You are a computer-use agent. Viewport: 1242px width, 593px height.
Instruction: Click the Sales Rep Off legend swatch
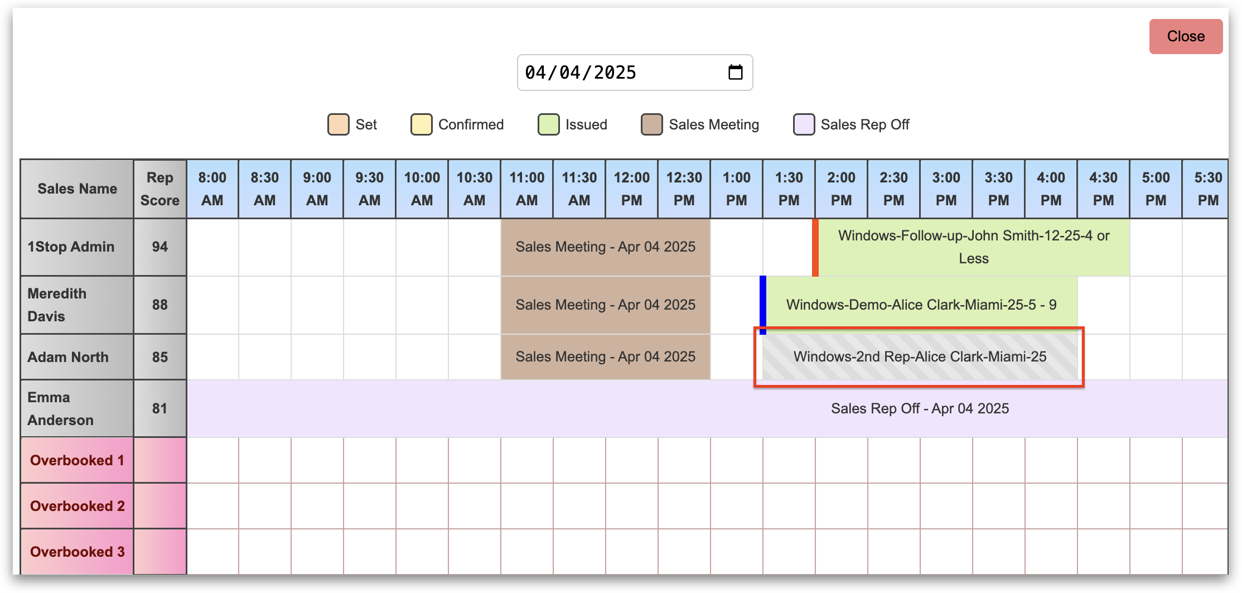pyautogui.click(x=804, y=124)
